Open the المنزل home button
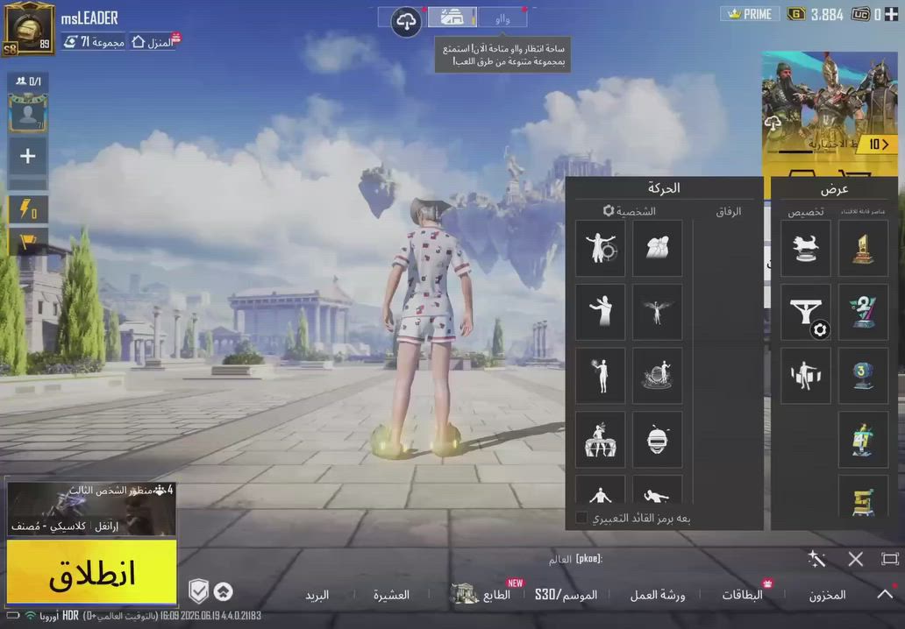The height and width of the screenshot is (629, 905). pyautogui.click(x=154, y=41)
